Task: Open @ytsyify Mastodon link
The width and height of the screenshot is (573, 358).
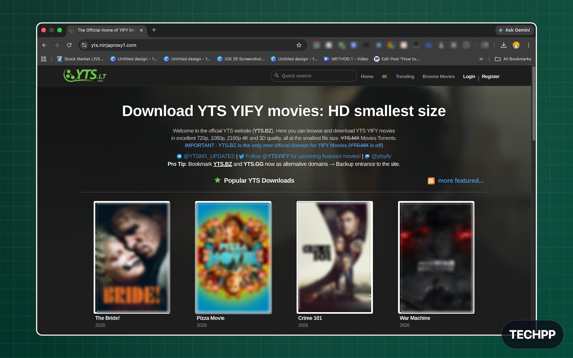Action: point(378,156)
